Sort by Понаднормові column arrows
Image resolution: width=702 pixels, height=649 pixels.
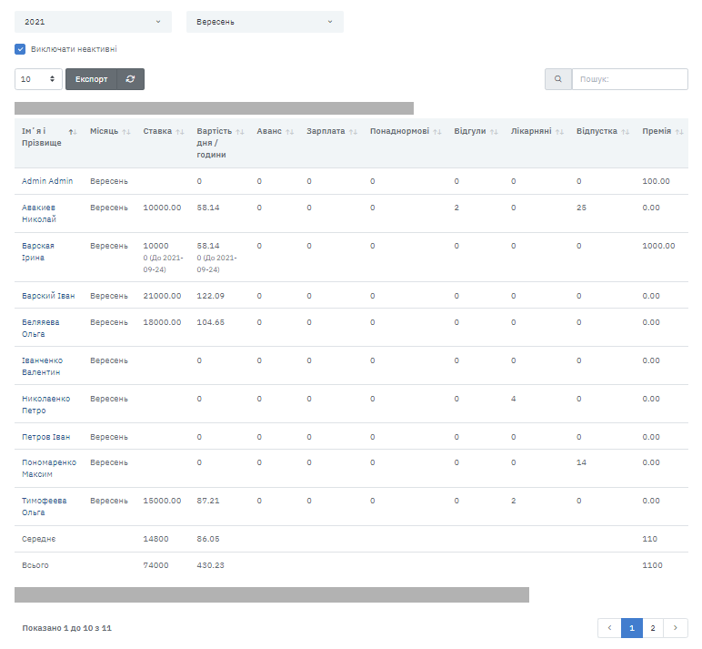coord(437,132)
